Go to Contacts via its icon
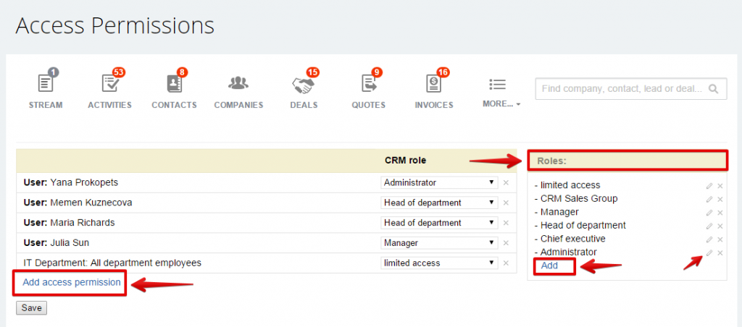Screen dimensions: 742x327 (174, 84)
